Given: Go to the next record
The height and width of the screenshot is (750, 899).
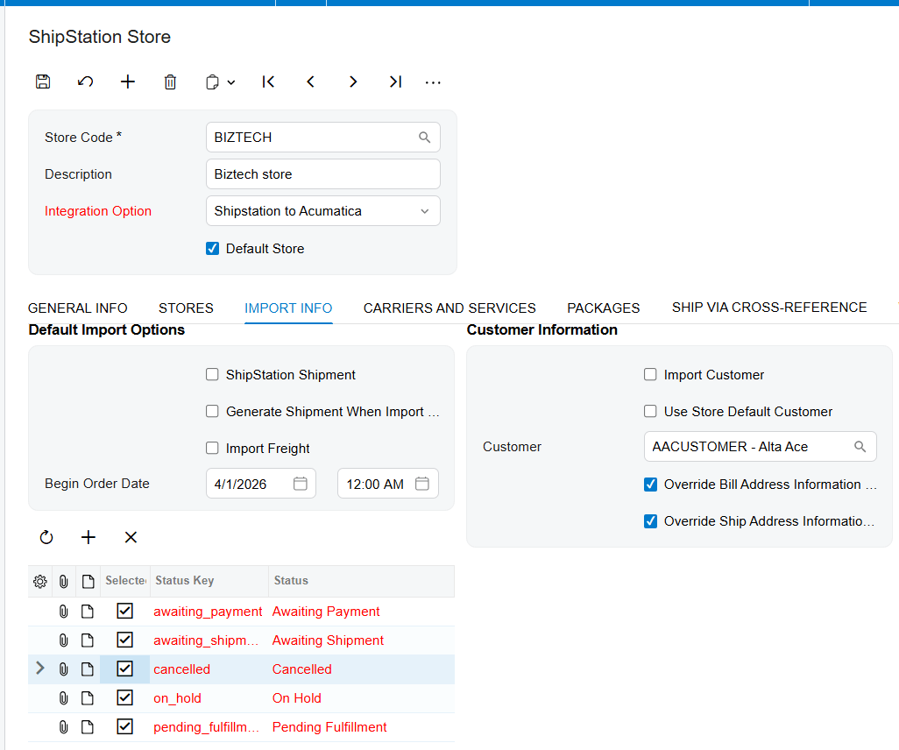Looking at the screenshot, I should click(x=353, y=82).
